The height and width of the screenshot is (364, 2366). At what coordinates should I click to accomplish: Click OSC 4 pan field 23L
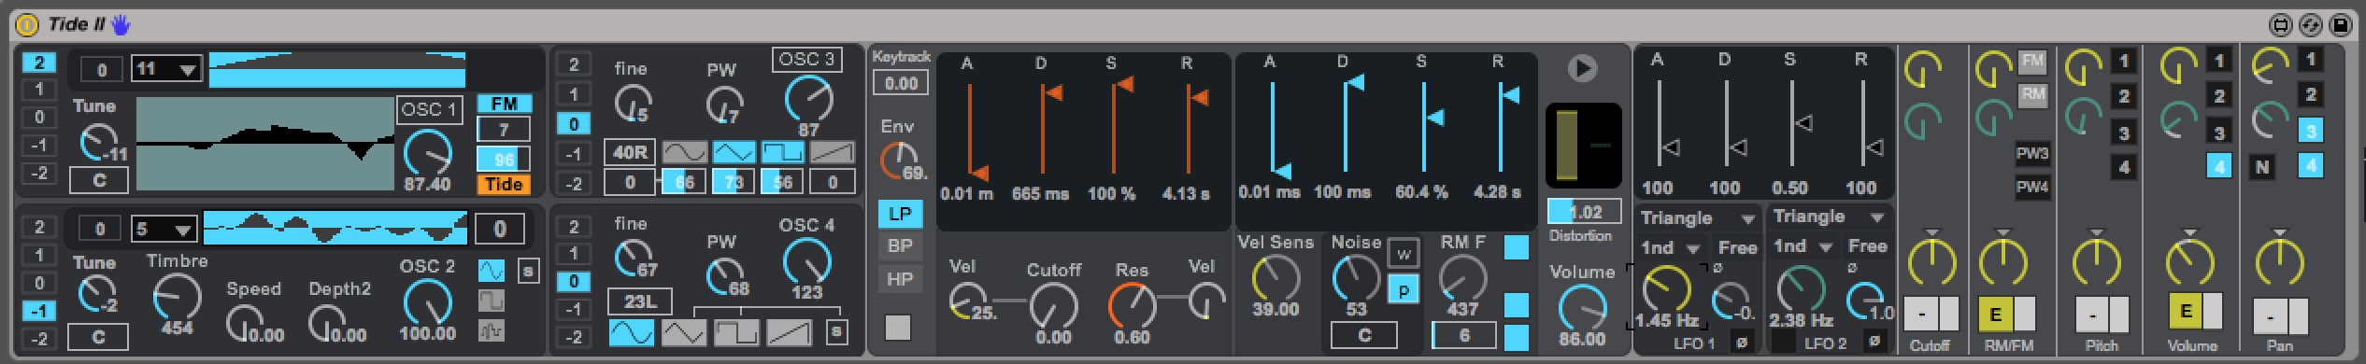[639, 301]
